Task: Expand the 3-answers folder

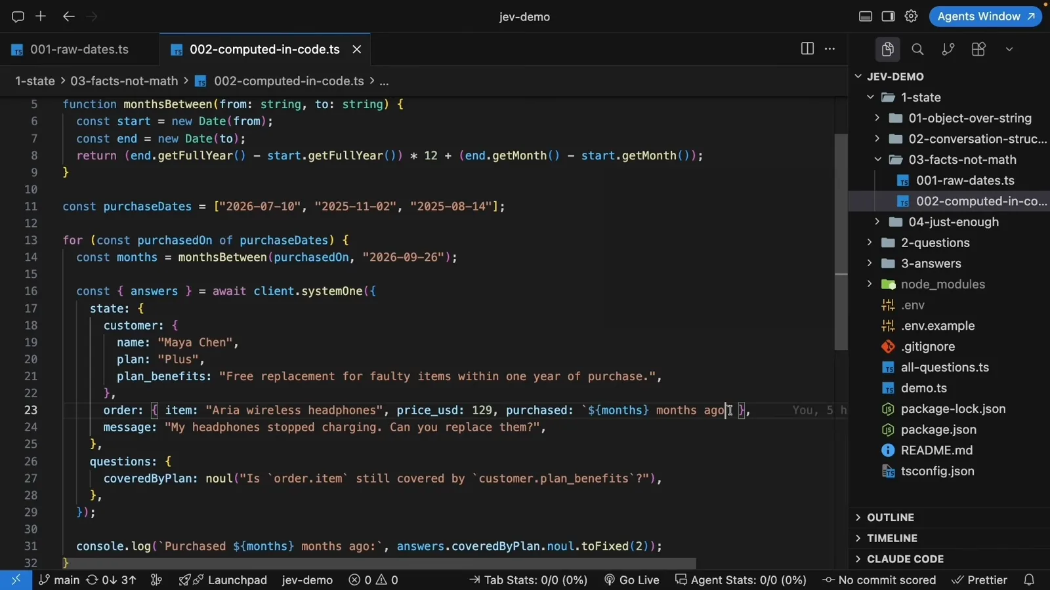Action: [949, 264]
